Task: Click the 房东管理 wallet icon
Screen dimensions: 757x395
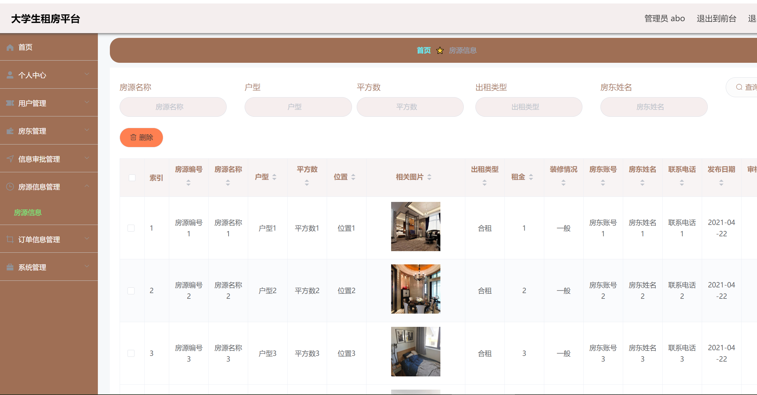Action: tap(10, 131)
